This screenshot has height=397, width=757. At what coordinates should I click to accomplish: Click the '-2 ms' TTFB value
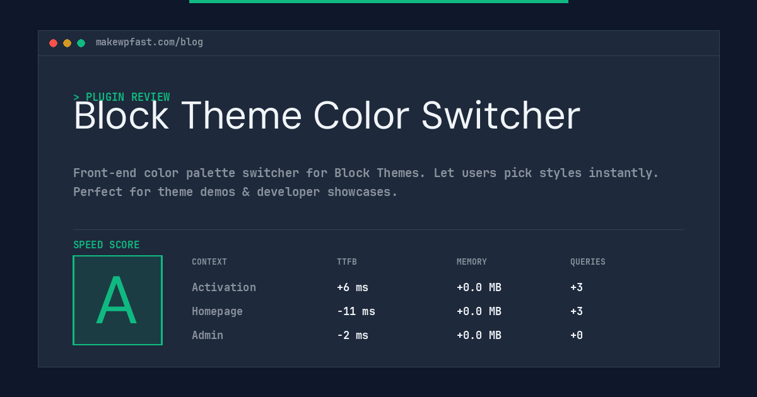coord(353,335)
